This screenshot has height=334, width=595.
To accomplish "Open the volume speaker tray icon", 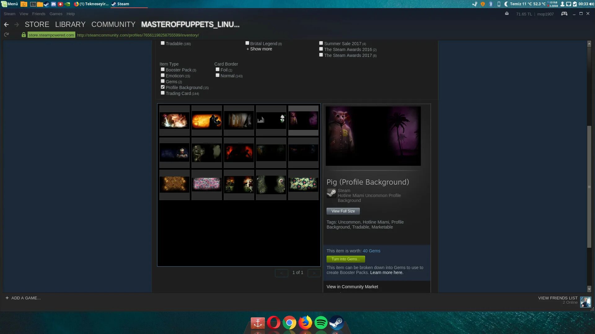I will [x=592, y=4].
